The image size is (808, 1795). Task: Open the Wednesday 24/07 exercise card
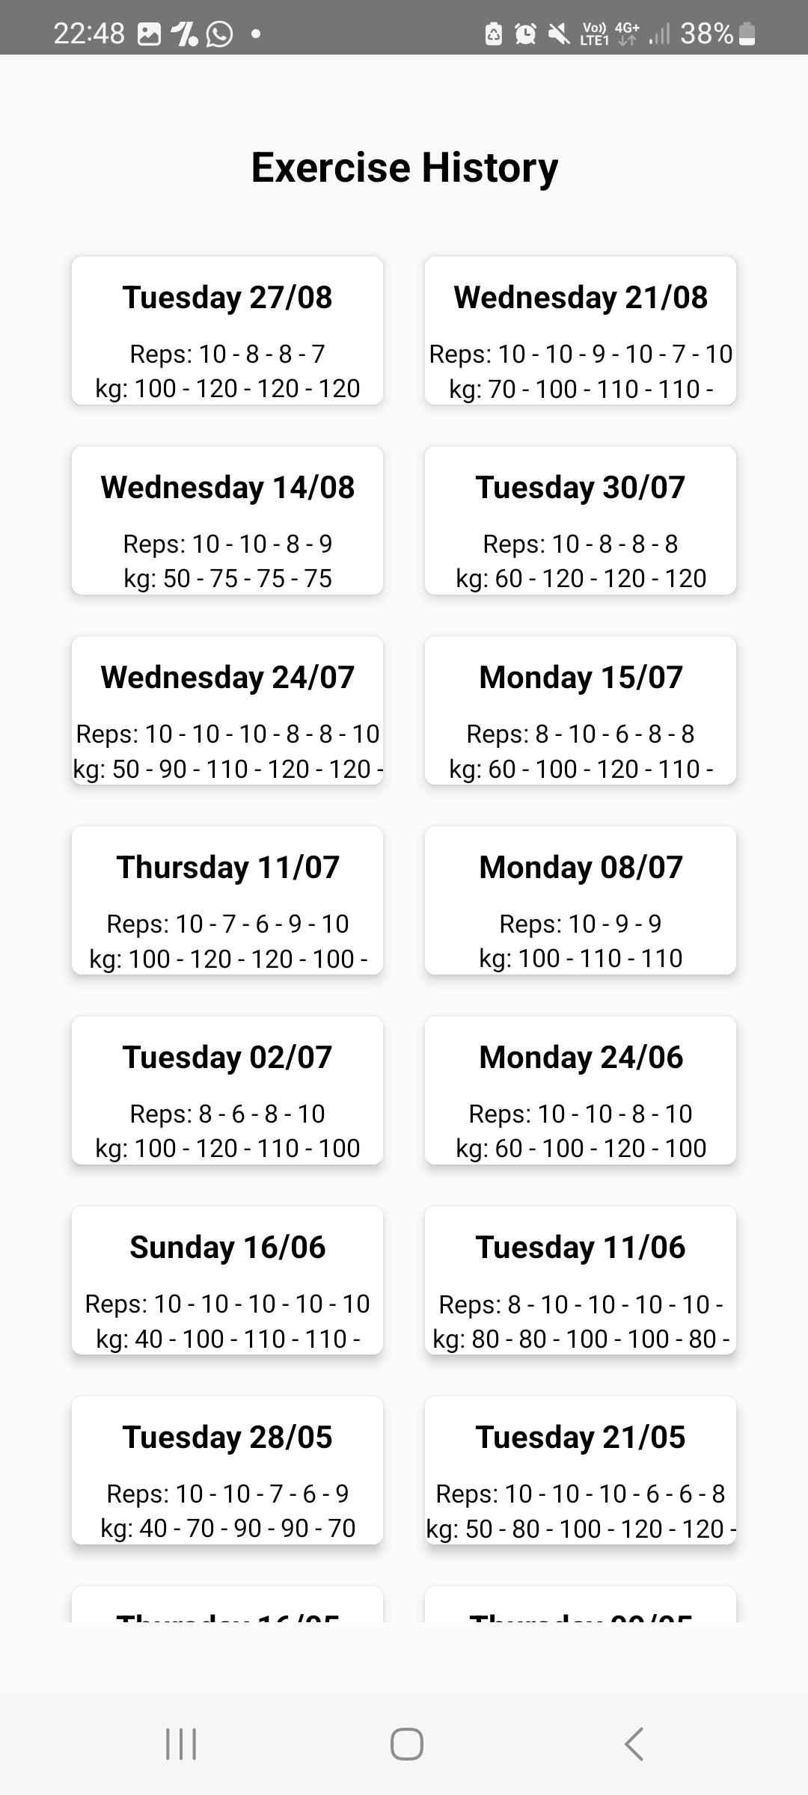227,711
